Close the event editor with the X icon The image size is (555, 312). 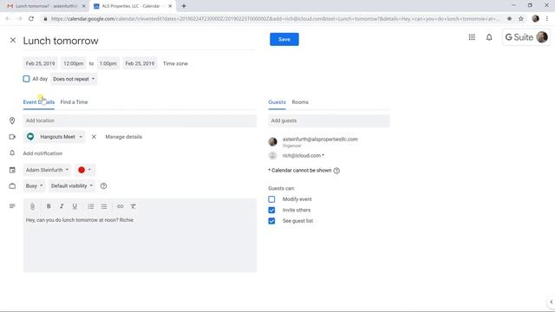13,41
